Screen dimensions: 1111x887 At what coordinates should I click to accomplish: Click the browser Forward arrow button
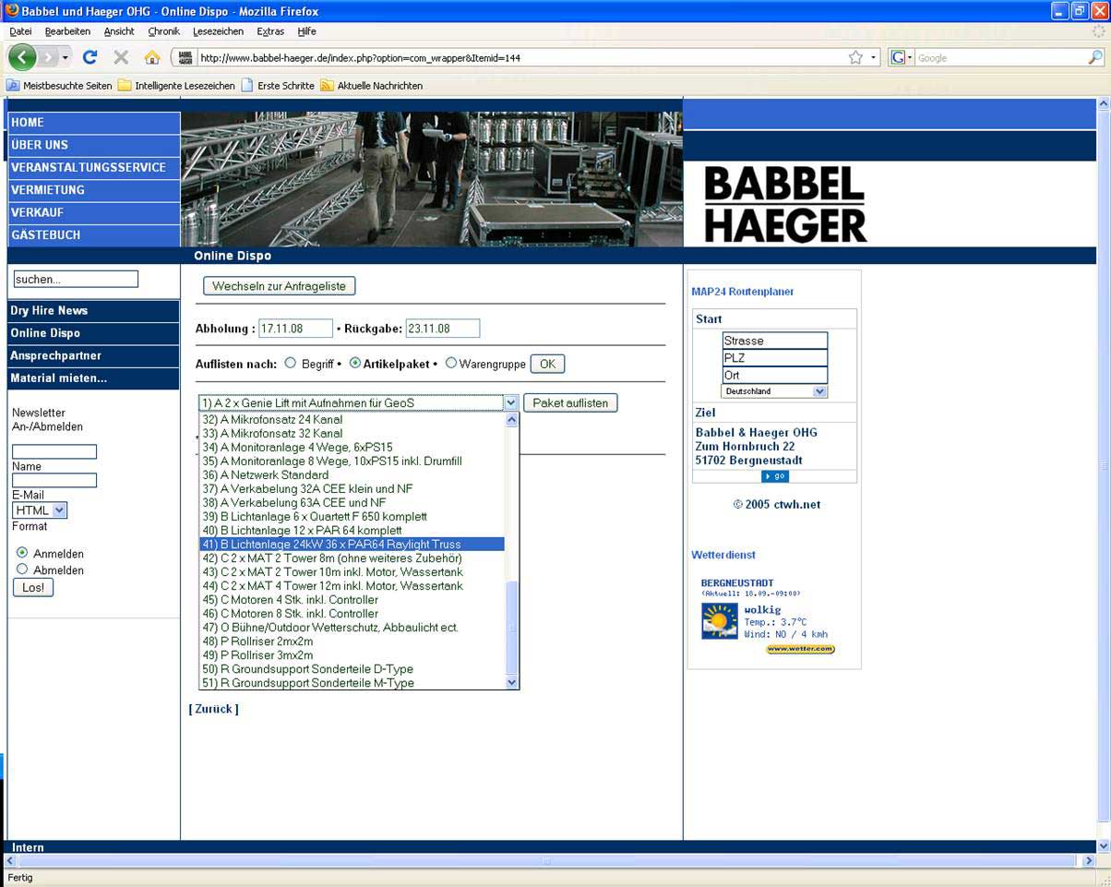[x=47, y=57]
